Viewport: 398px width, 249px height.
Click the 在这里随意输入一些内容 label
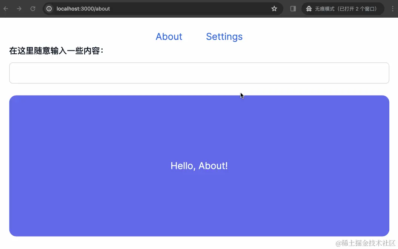point(56,51)
